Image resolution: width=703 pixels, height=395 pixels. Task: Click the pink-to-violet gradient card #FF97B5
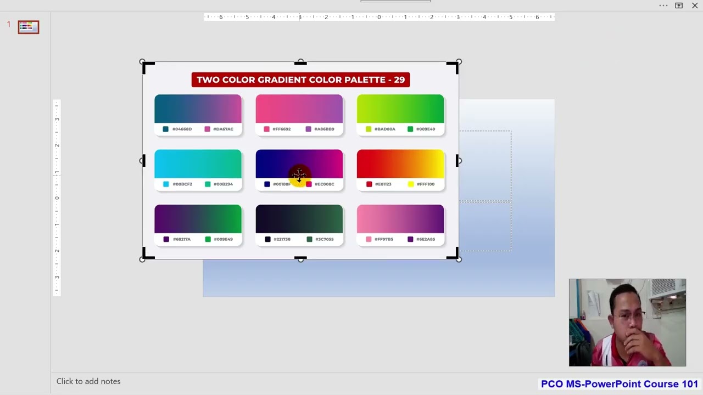[x=400, y=225]
